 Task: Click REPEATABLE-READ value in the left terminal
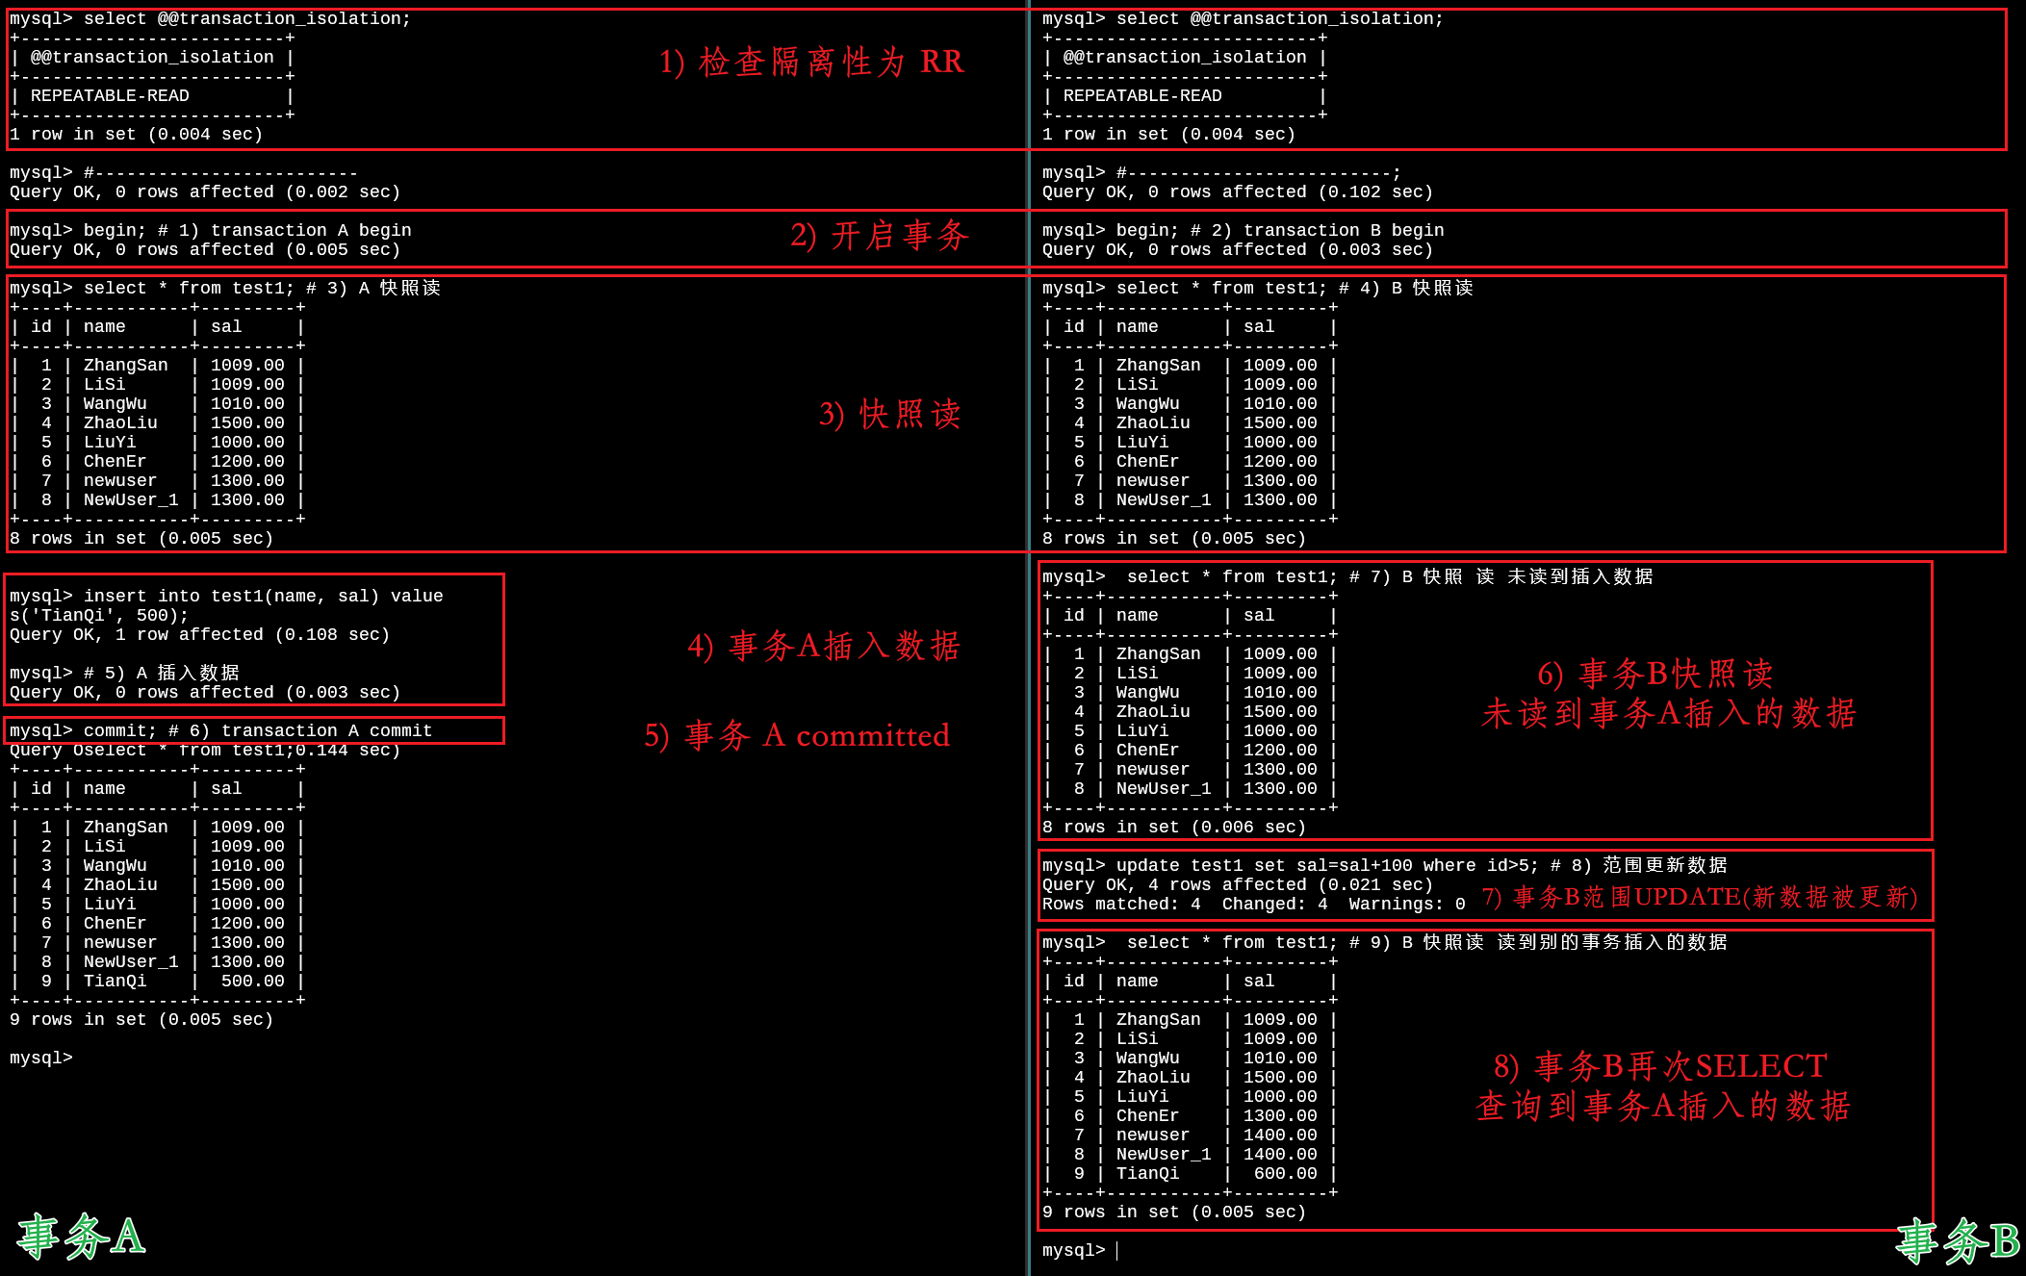(110, 95)
